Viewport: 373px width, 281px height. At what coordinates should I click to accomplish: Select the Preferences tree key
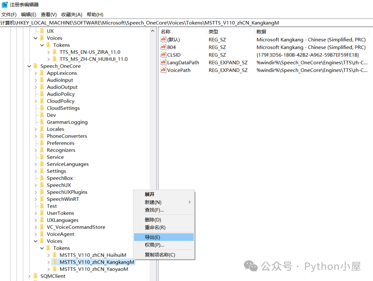60,143
